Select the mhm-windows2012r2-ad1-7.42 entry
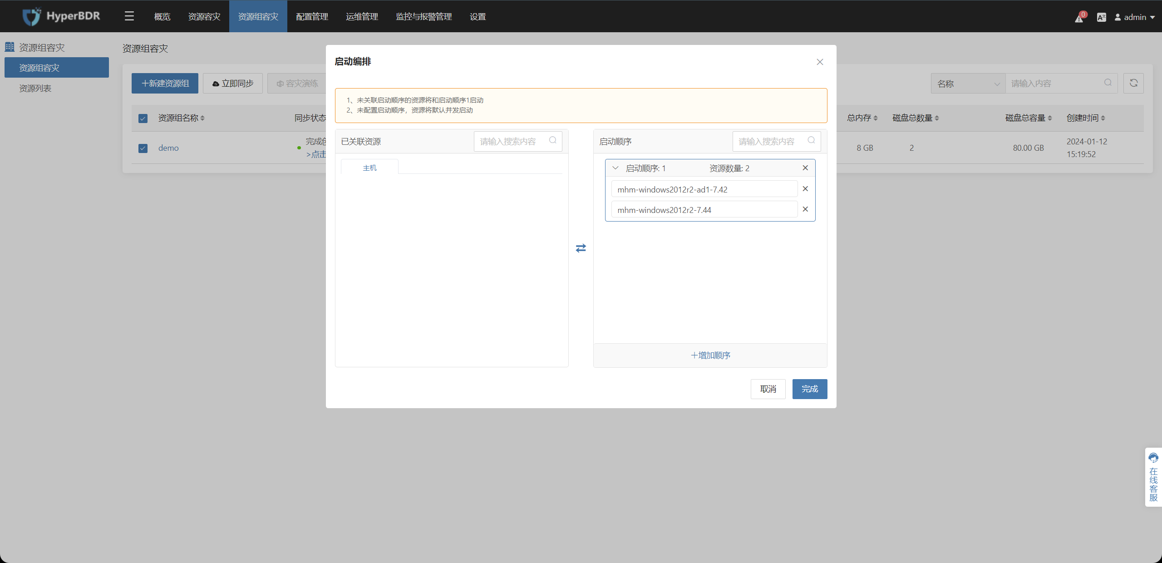 (x=704, y=189)
